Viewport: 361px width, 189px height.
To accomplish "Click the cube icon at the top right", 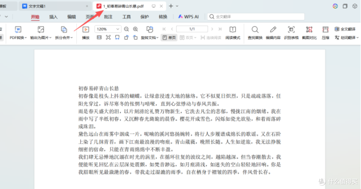I will point(355,6).
